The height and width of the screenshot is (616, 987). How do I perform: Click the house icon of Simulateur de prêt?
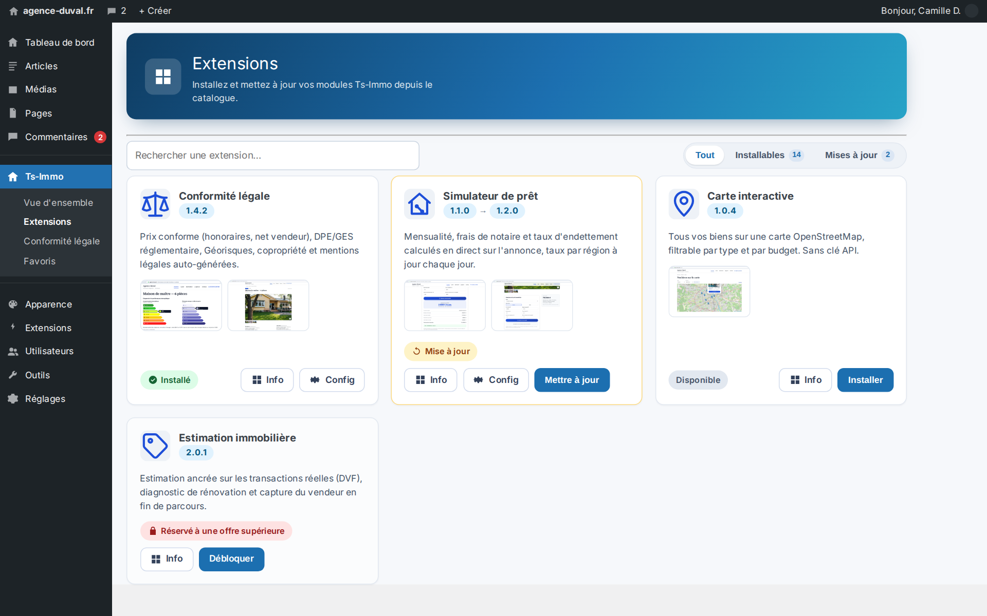(419, 204)
